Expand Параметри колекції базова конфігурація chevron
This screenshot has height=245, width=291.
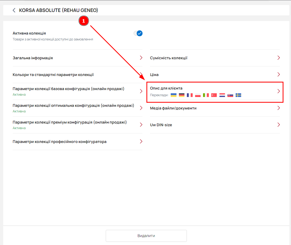141,91
